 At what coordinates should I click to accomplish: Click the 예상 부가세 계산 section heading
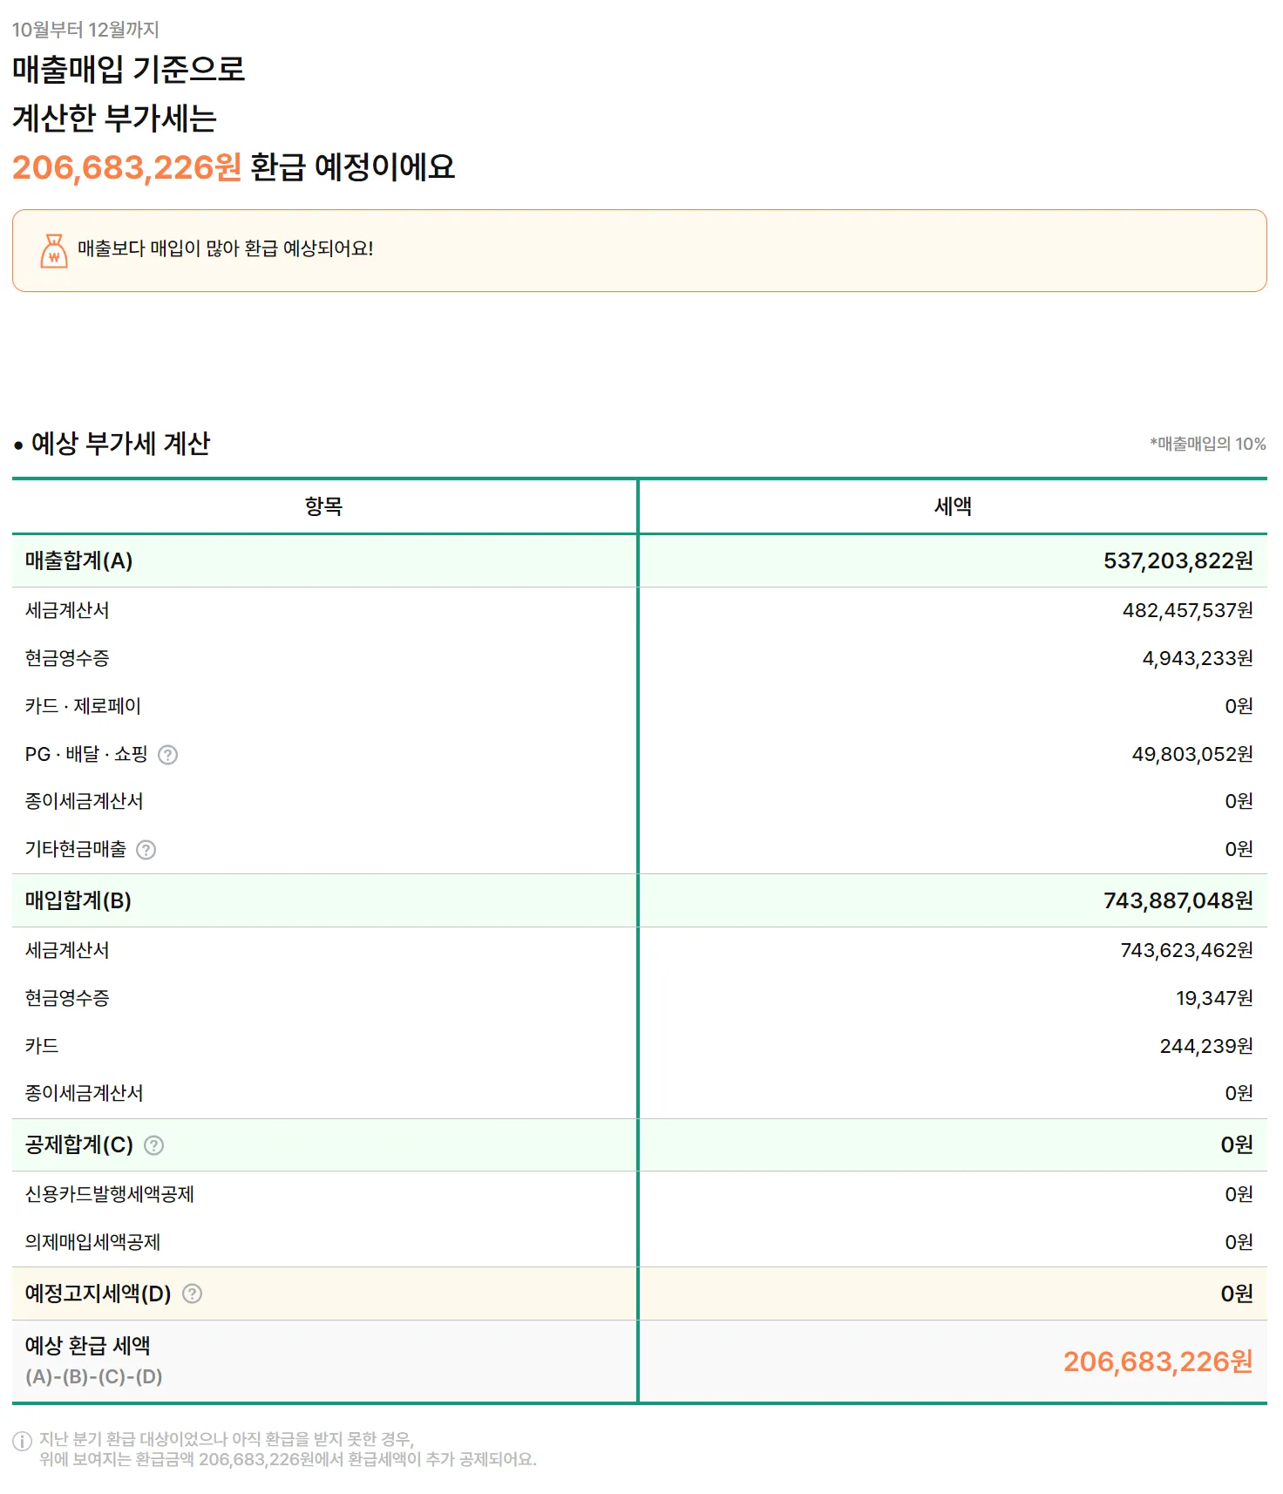click(120, 444)
